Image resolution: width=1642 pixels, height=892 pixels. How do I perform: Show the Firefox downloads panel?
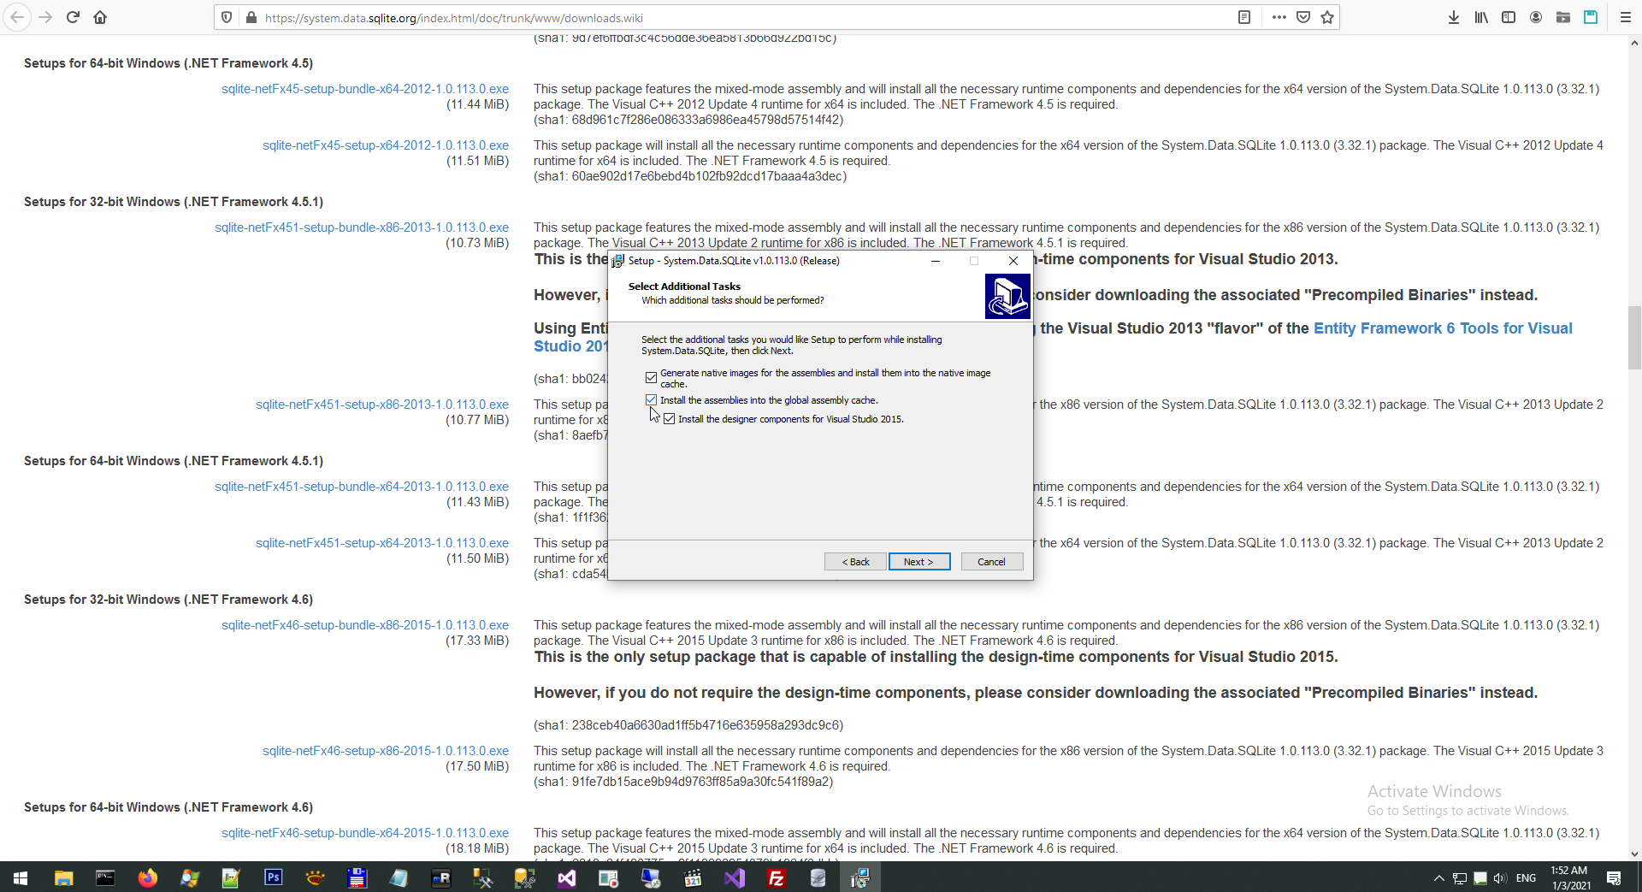pos(1454,17)
